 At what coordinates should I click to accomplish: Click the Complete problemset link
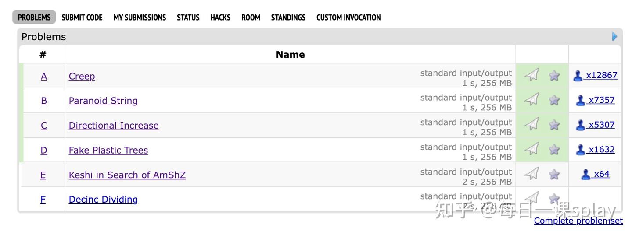578,221
